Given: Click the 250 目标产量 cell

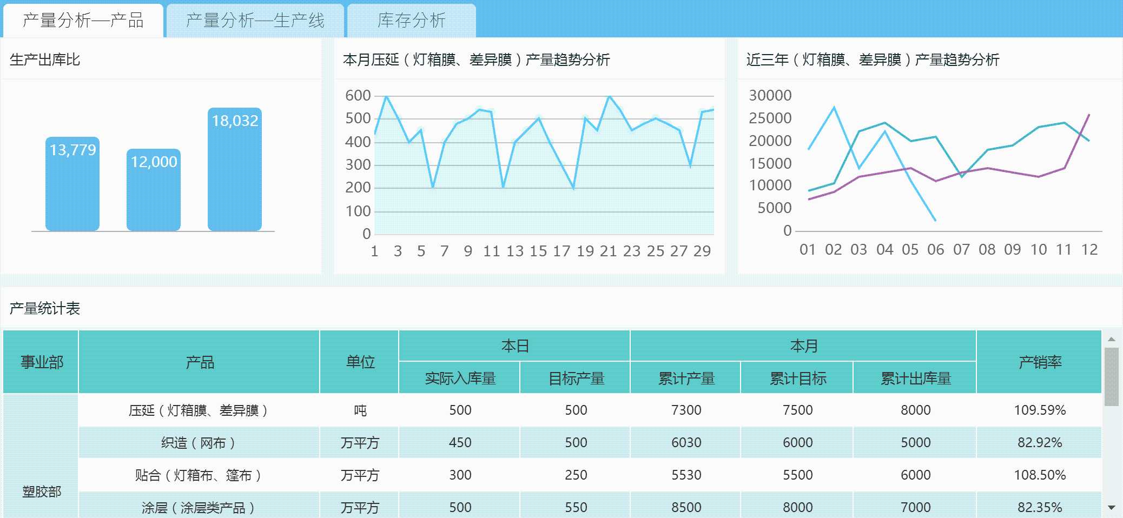Looking at the screenshot, I should pyautogui.click(x=576, y=475).
